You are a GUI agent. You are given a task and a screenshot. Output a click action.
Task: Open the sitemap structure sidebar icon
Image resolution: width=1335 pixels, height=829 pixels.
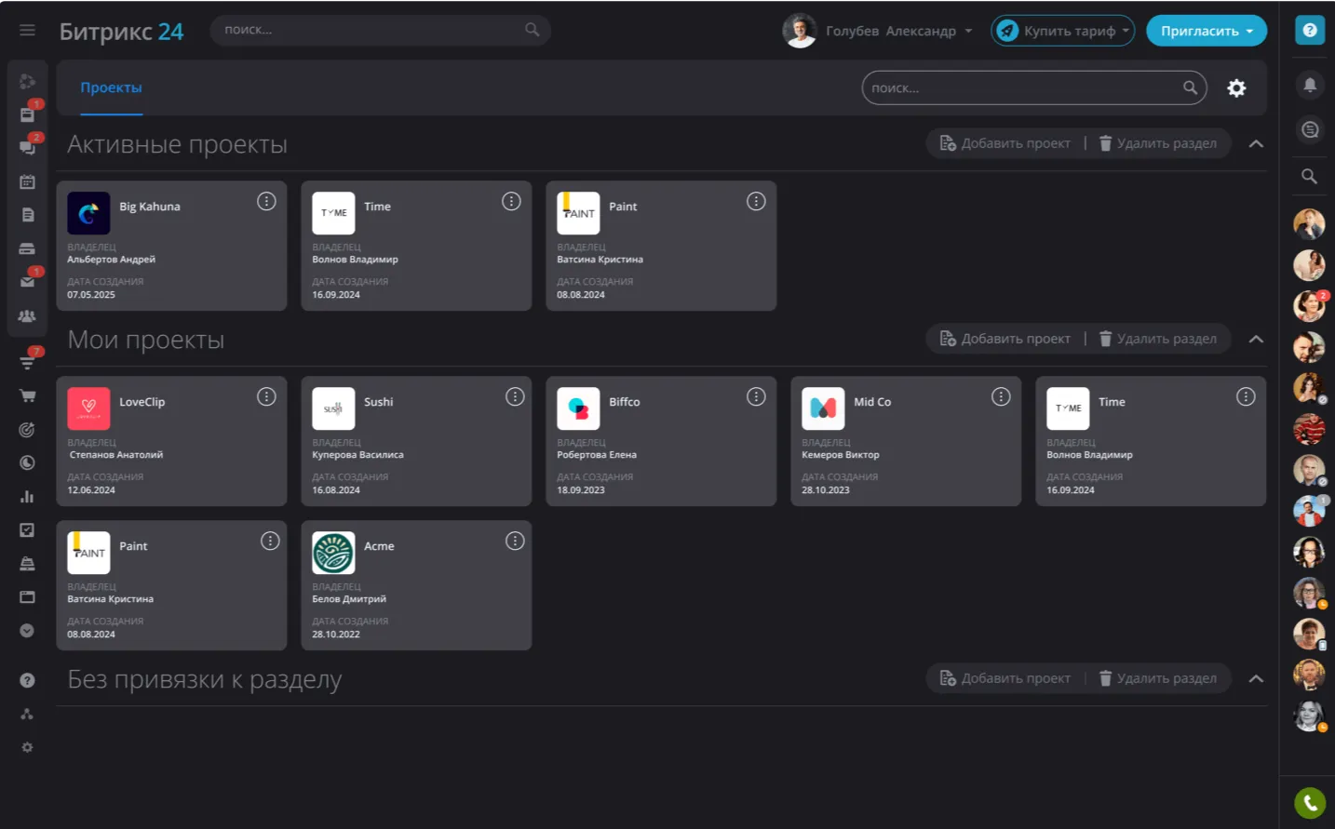(x=27, y=714)
